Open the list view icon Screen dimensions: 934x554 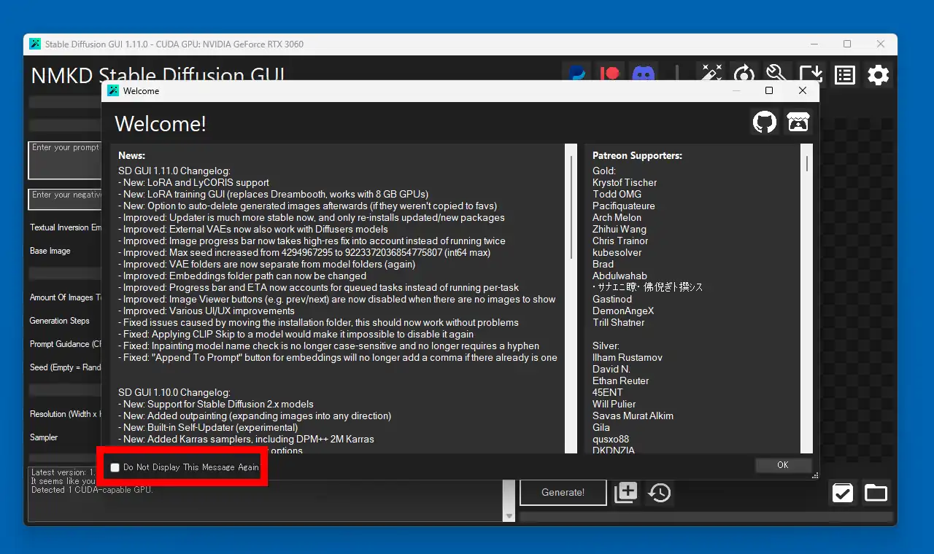(x=844, y=74)
